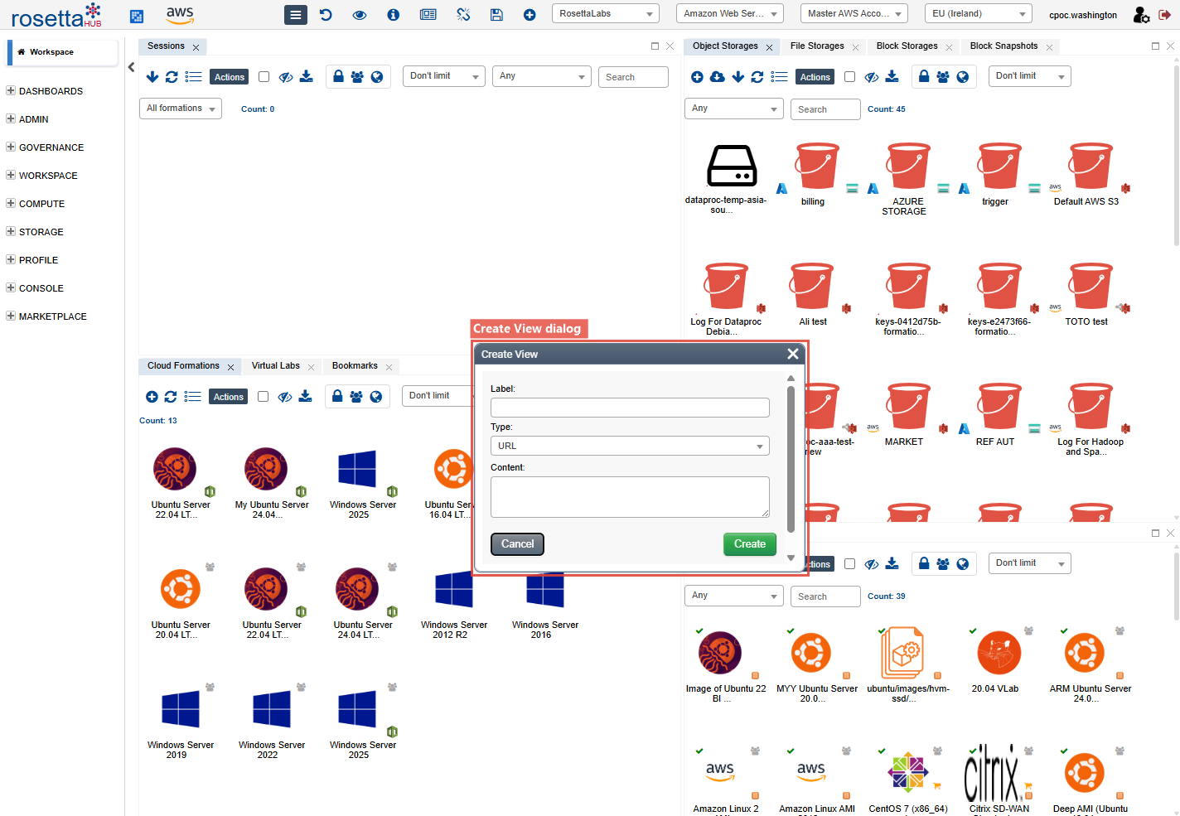Viewport: 1180px width, 816px height.
Task: Click the refresh icon in Sessions panel
Action: click(172, 77)
